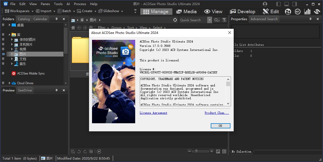
Task: Expand the 桌面 tree node
Action: point(9,25)
